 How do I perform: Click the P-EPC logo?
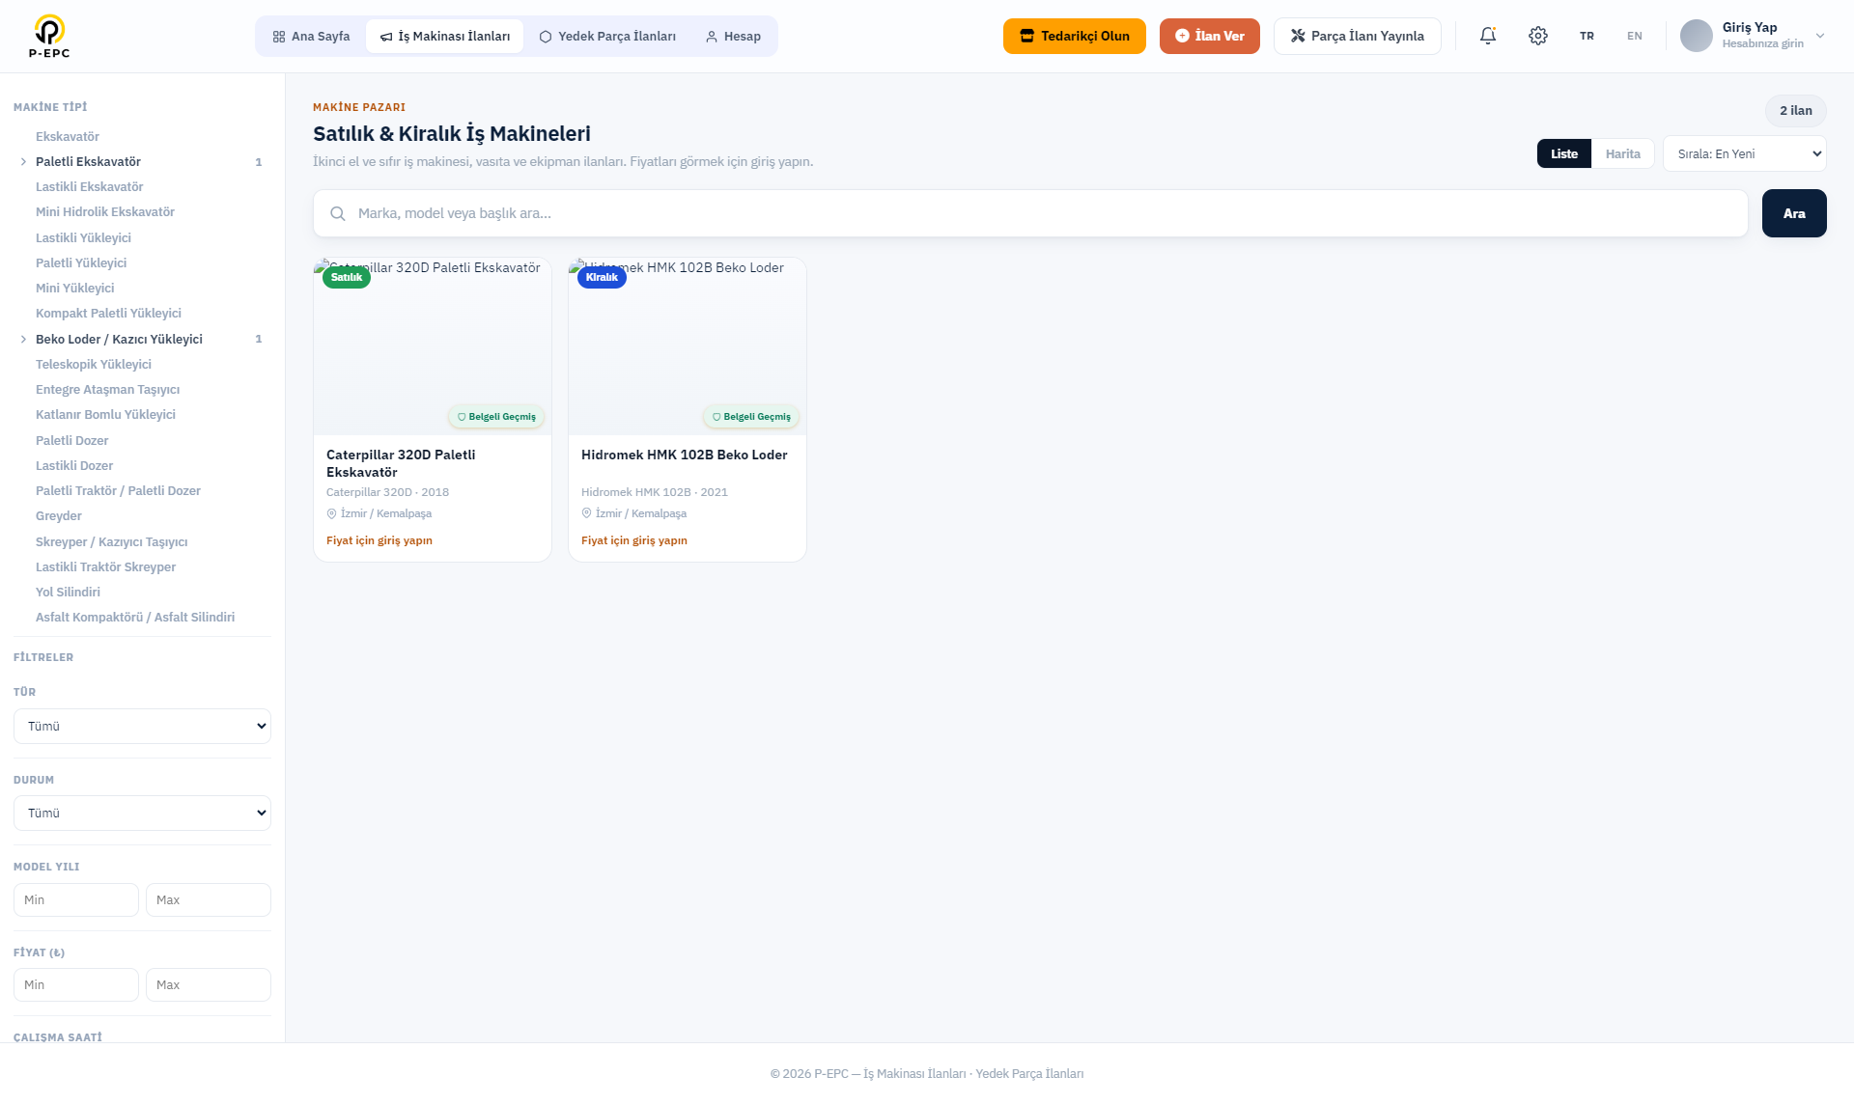(x=49, y=36)
